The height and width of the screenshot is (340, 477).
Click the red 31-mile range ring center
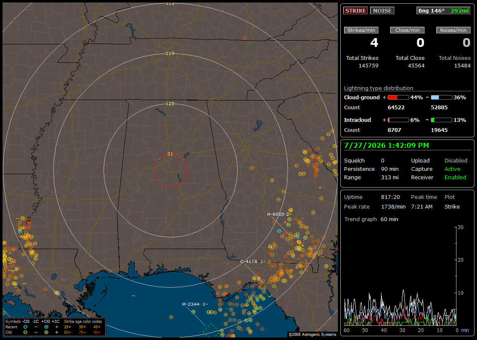(x=170, y=170)
